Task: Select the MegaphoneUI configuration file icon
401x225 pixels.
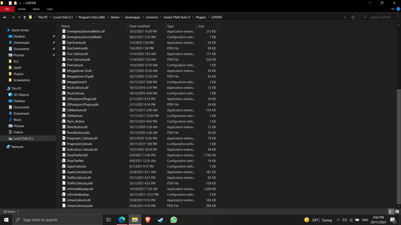Action: [x=64, y=82]
